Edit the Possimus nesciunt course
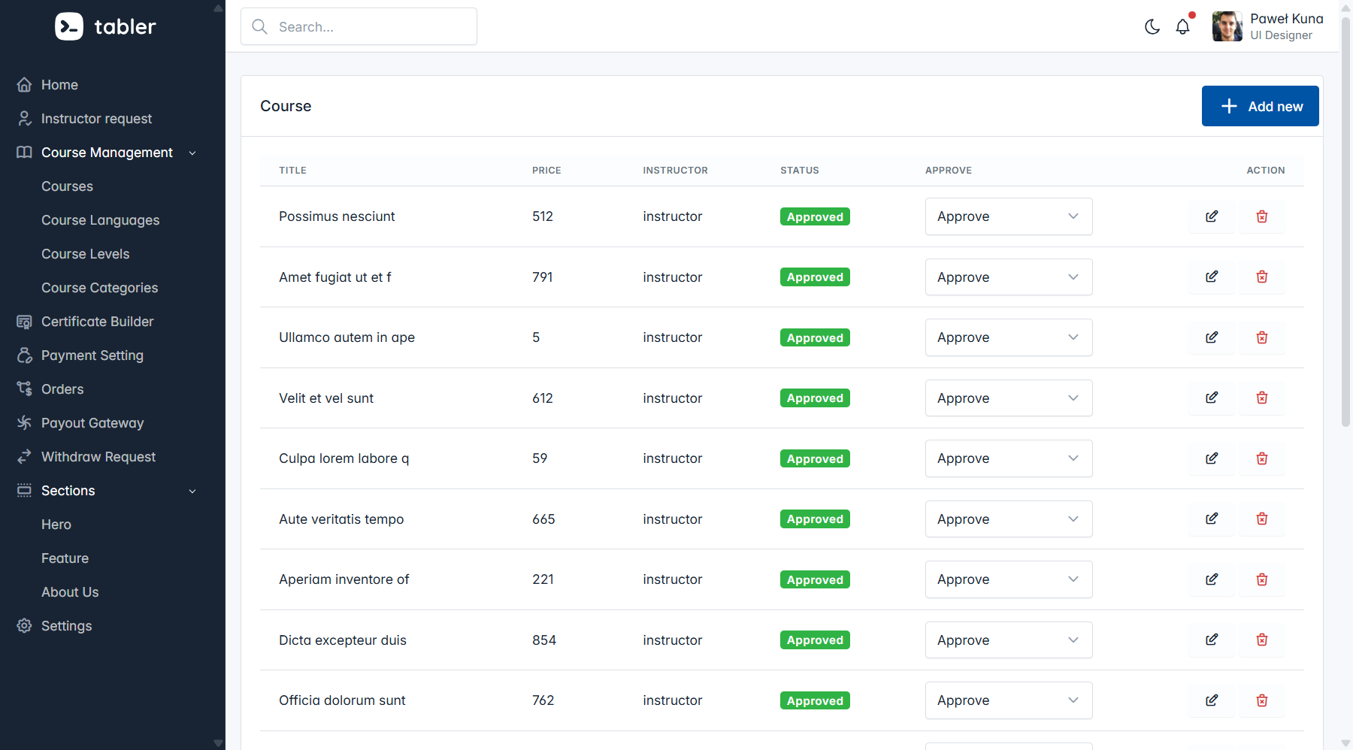1353x750 pixels. click(x=1212, y=216)
